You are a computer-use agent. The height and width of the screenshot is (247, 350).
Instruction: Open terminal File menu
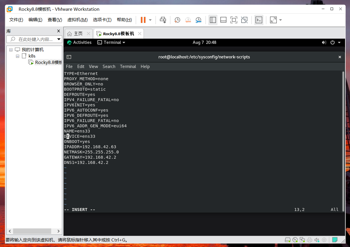(69, 67)
